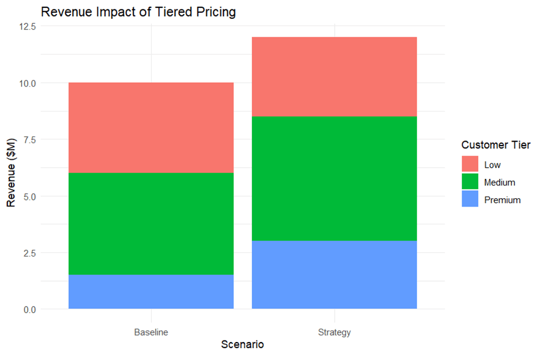
Task: Click the "Baseline" x-axis tick label
Action: coord(151,333)
